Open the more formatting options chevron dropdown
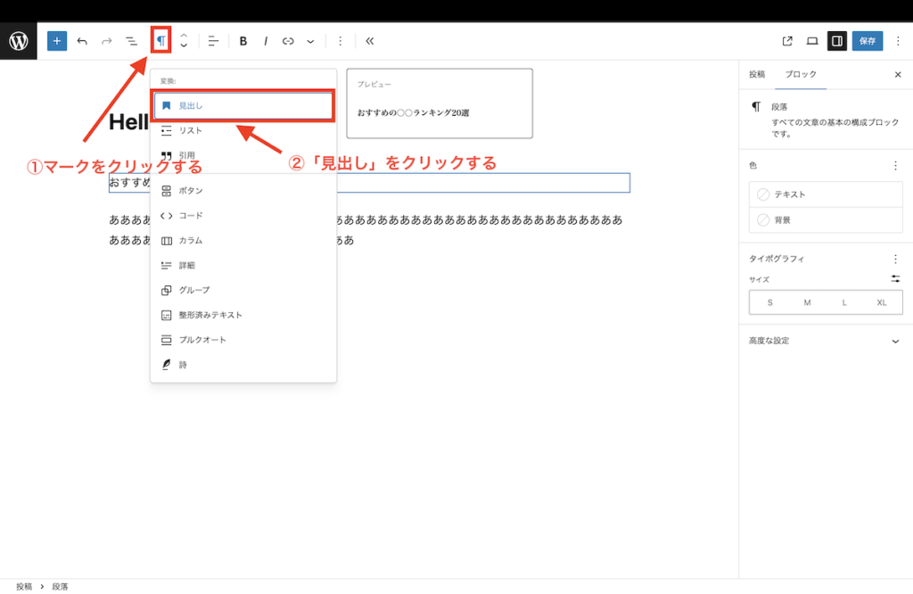913x594 pixels. tap(309, 40)
